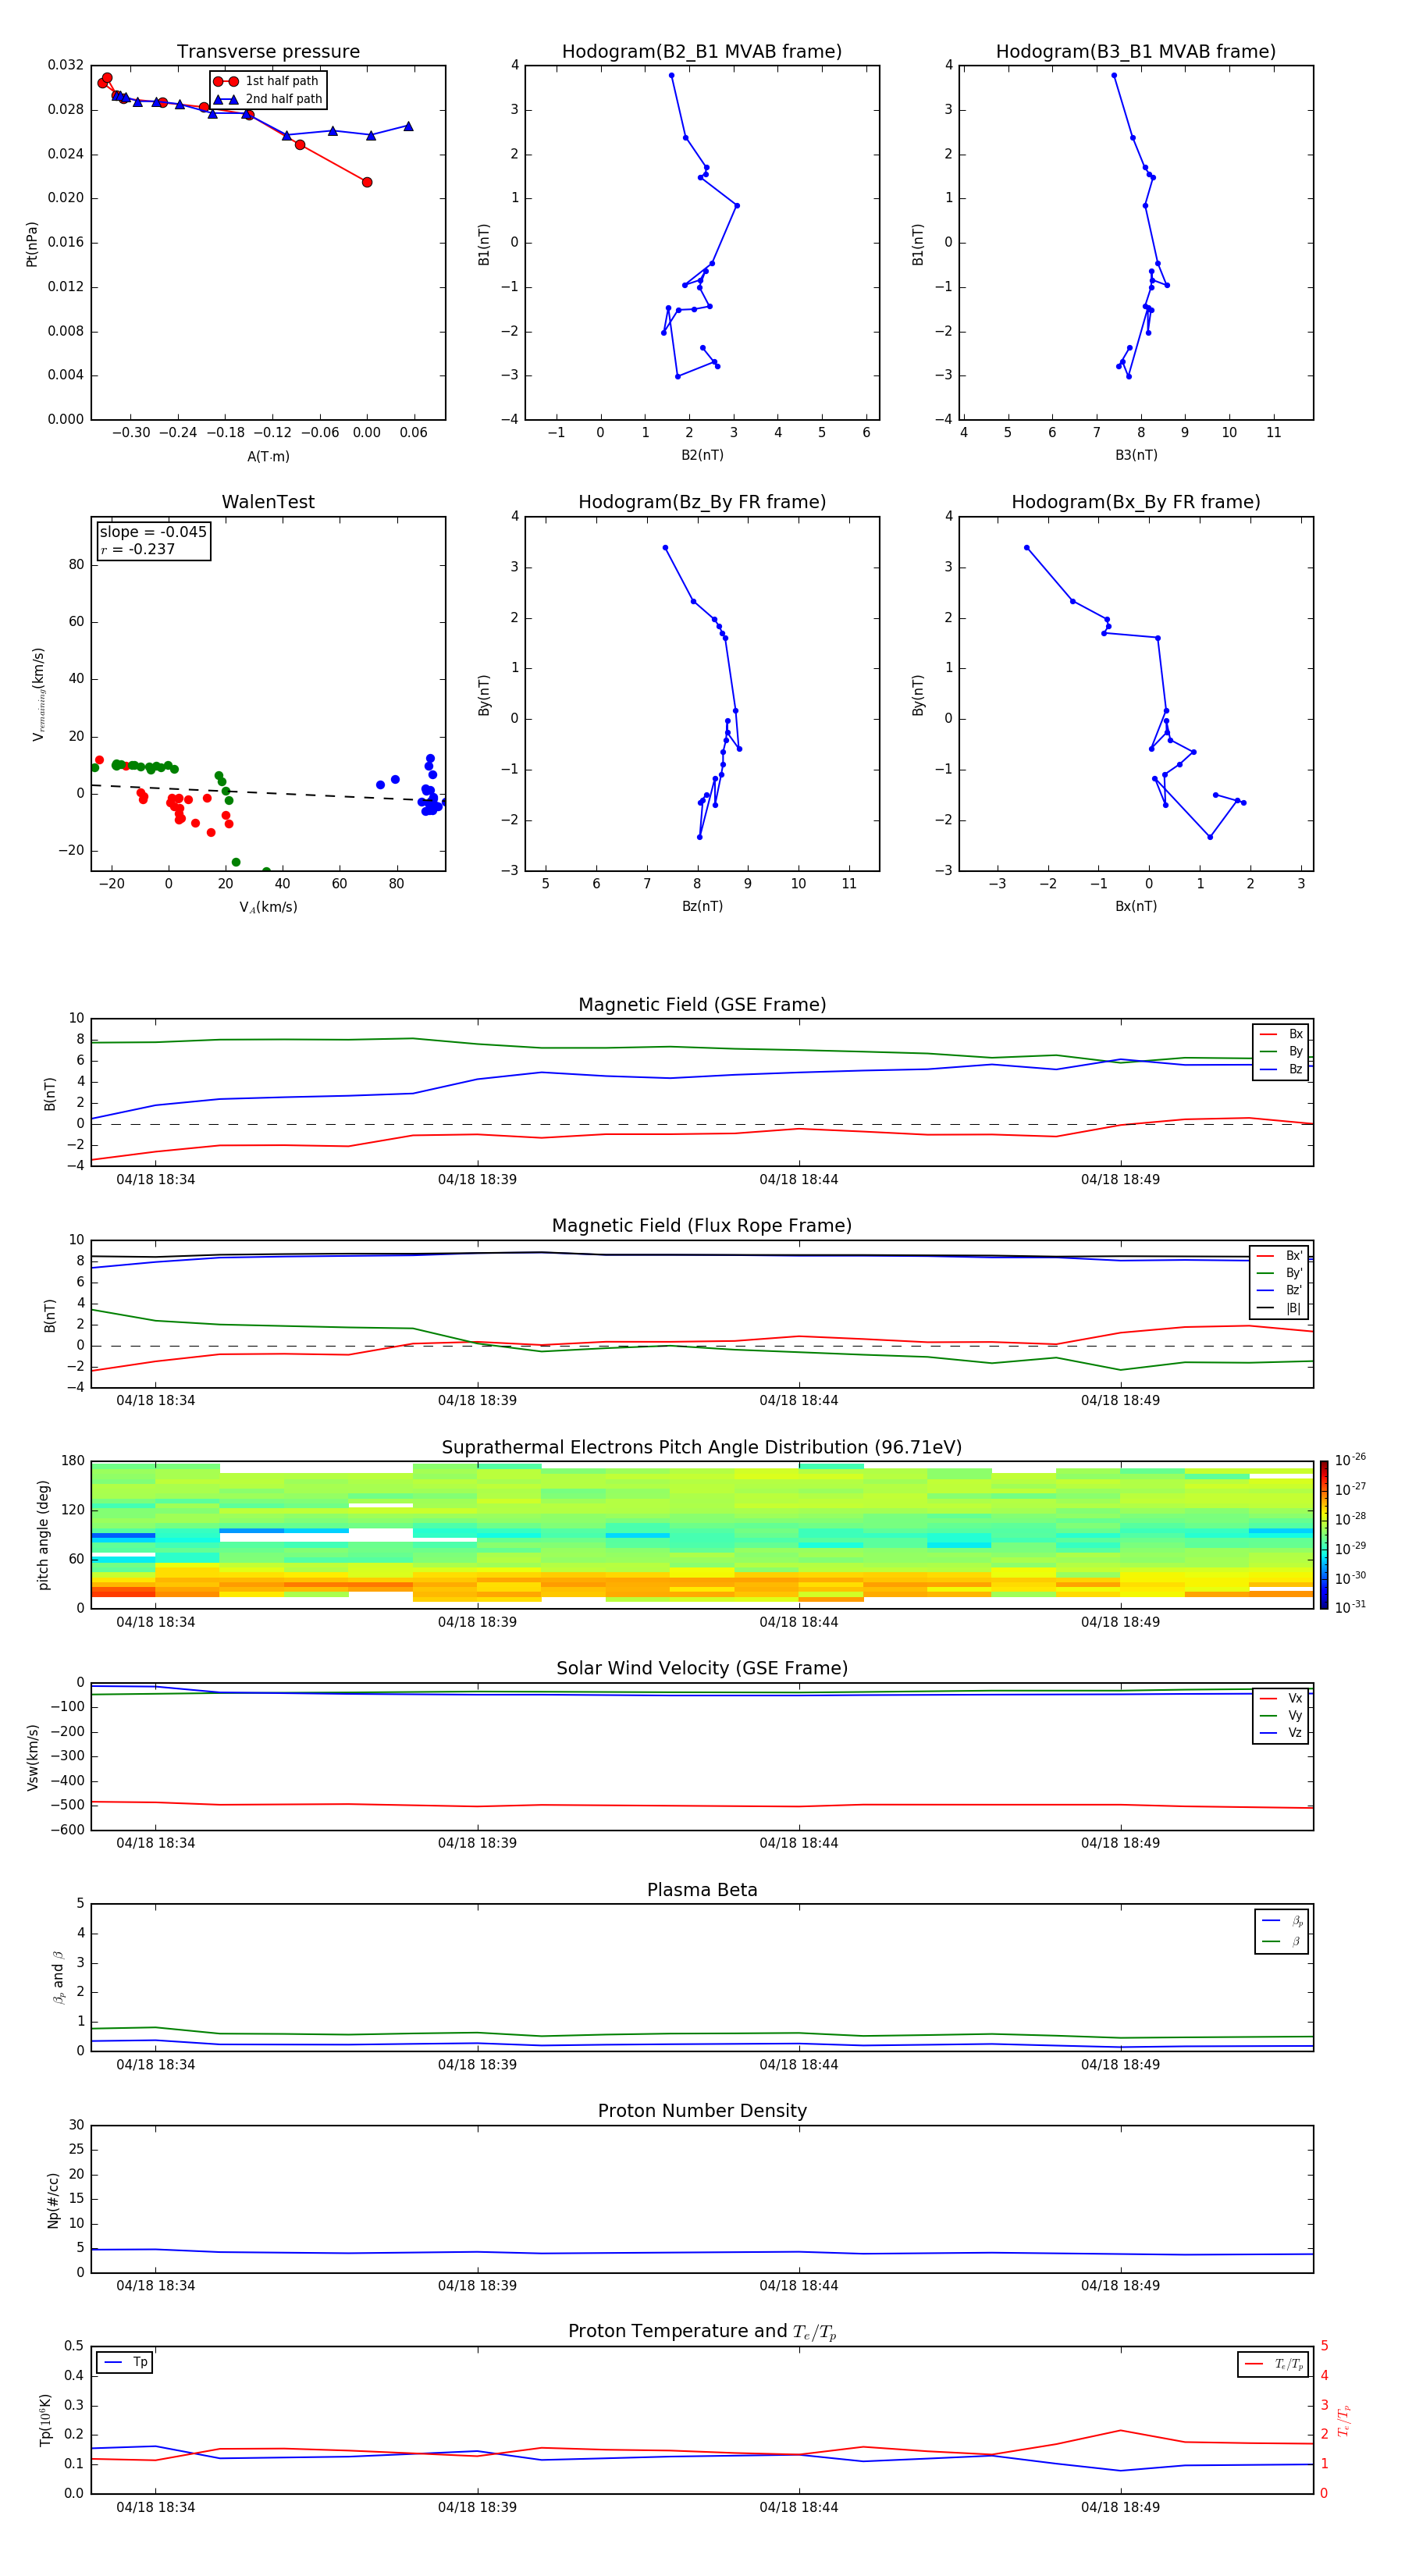1405x2576 pixels.
Task: Click the Solar Wind Velocity (GSE Frame) title
Action: 701,1668
